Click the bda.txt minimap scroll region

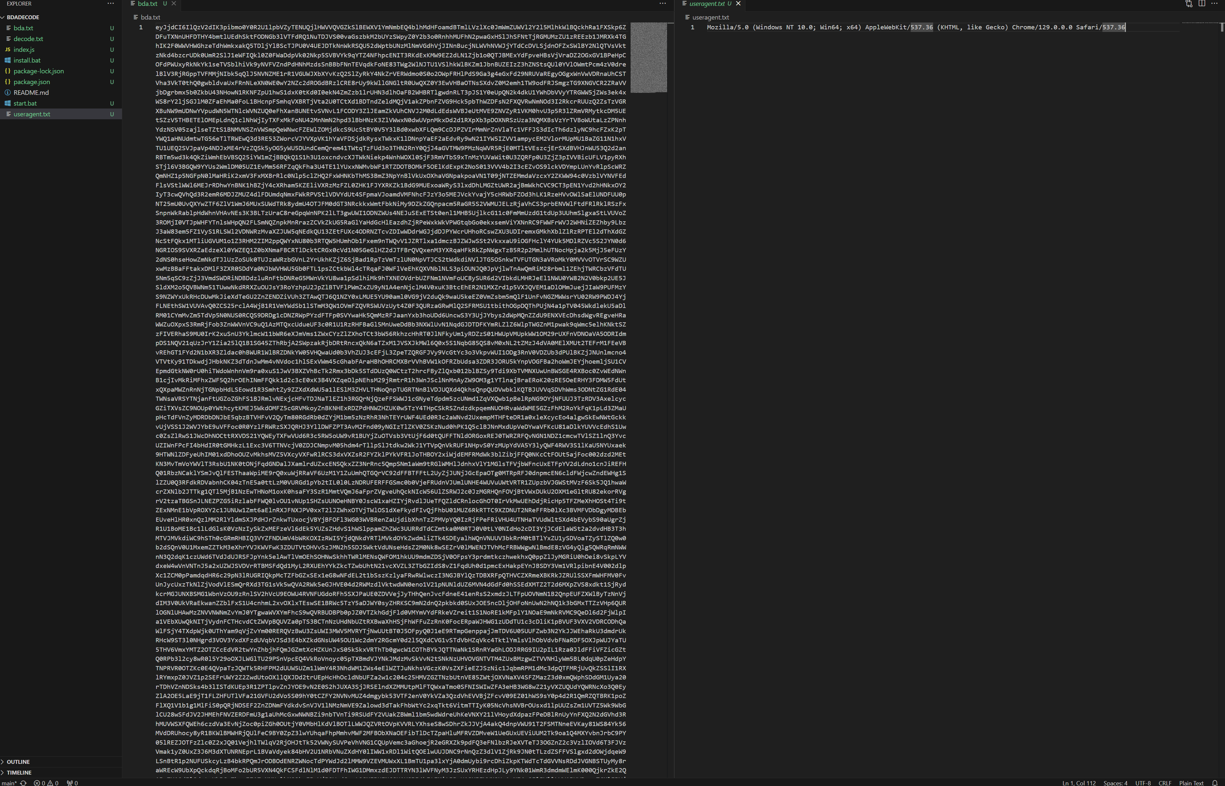649,57
